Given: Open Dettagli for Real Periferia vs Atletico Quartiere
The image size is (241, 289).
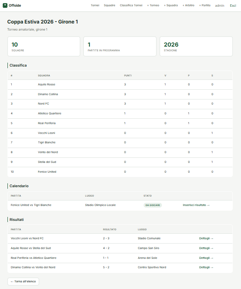Looking at the screenshot, I should 206,258.
